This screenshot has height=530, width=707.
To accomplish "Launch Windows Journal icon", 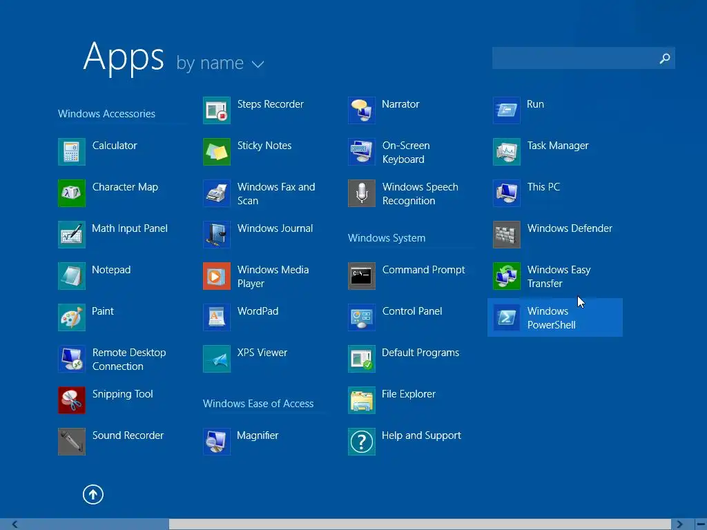I will click(217, 235).
